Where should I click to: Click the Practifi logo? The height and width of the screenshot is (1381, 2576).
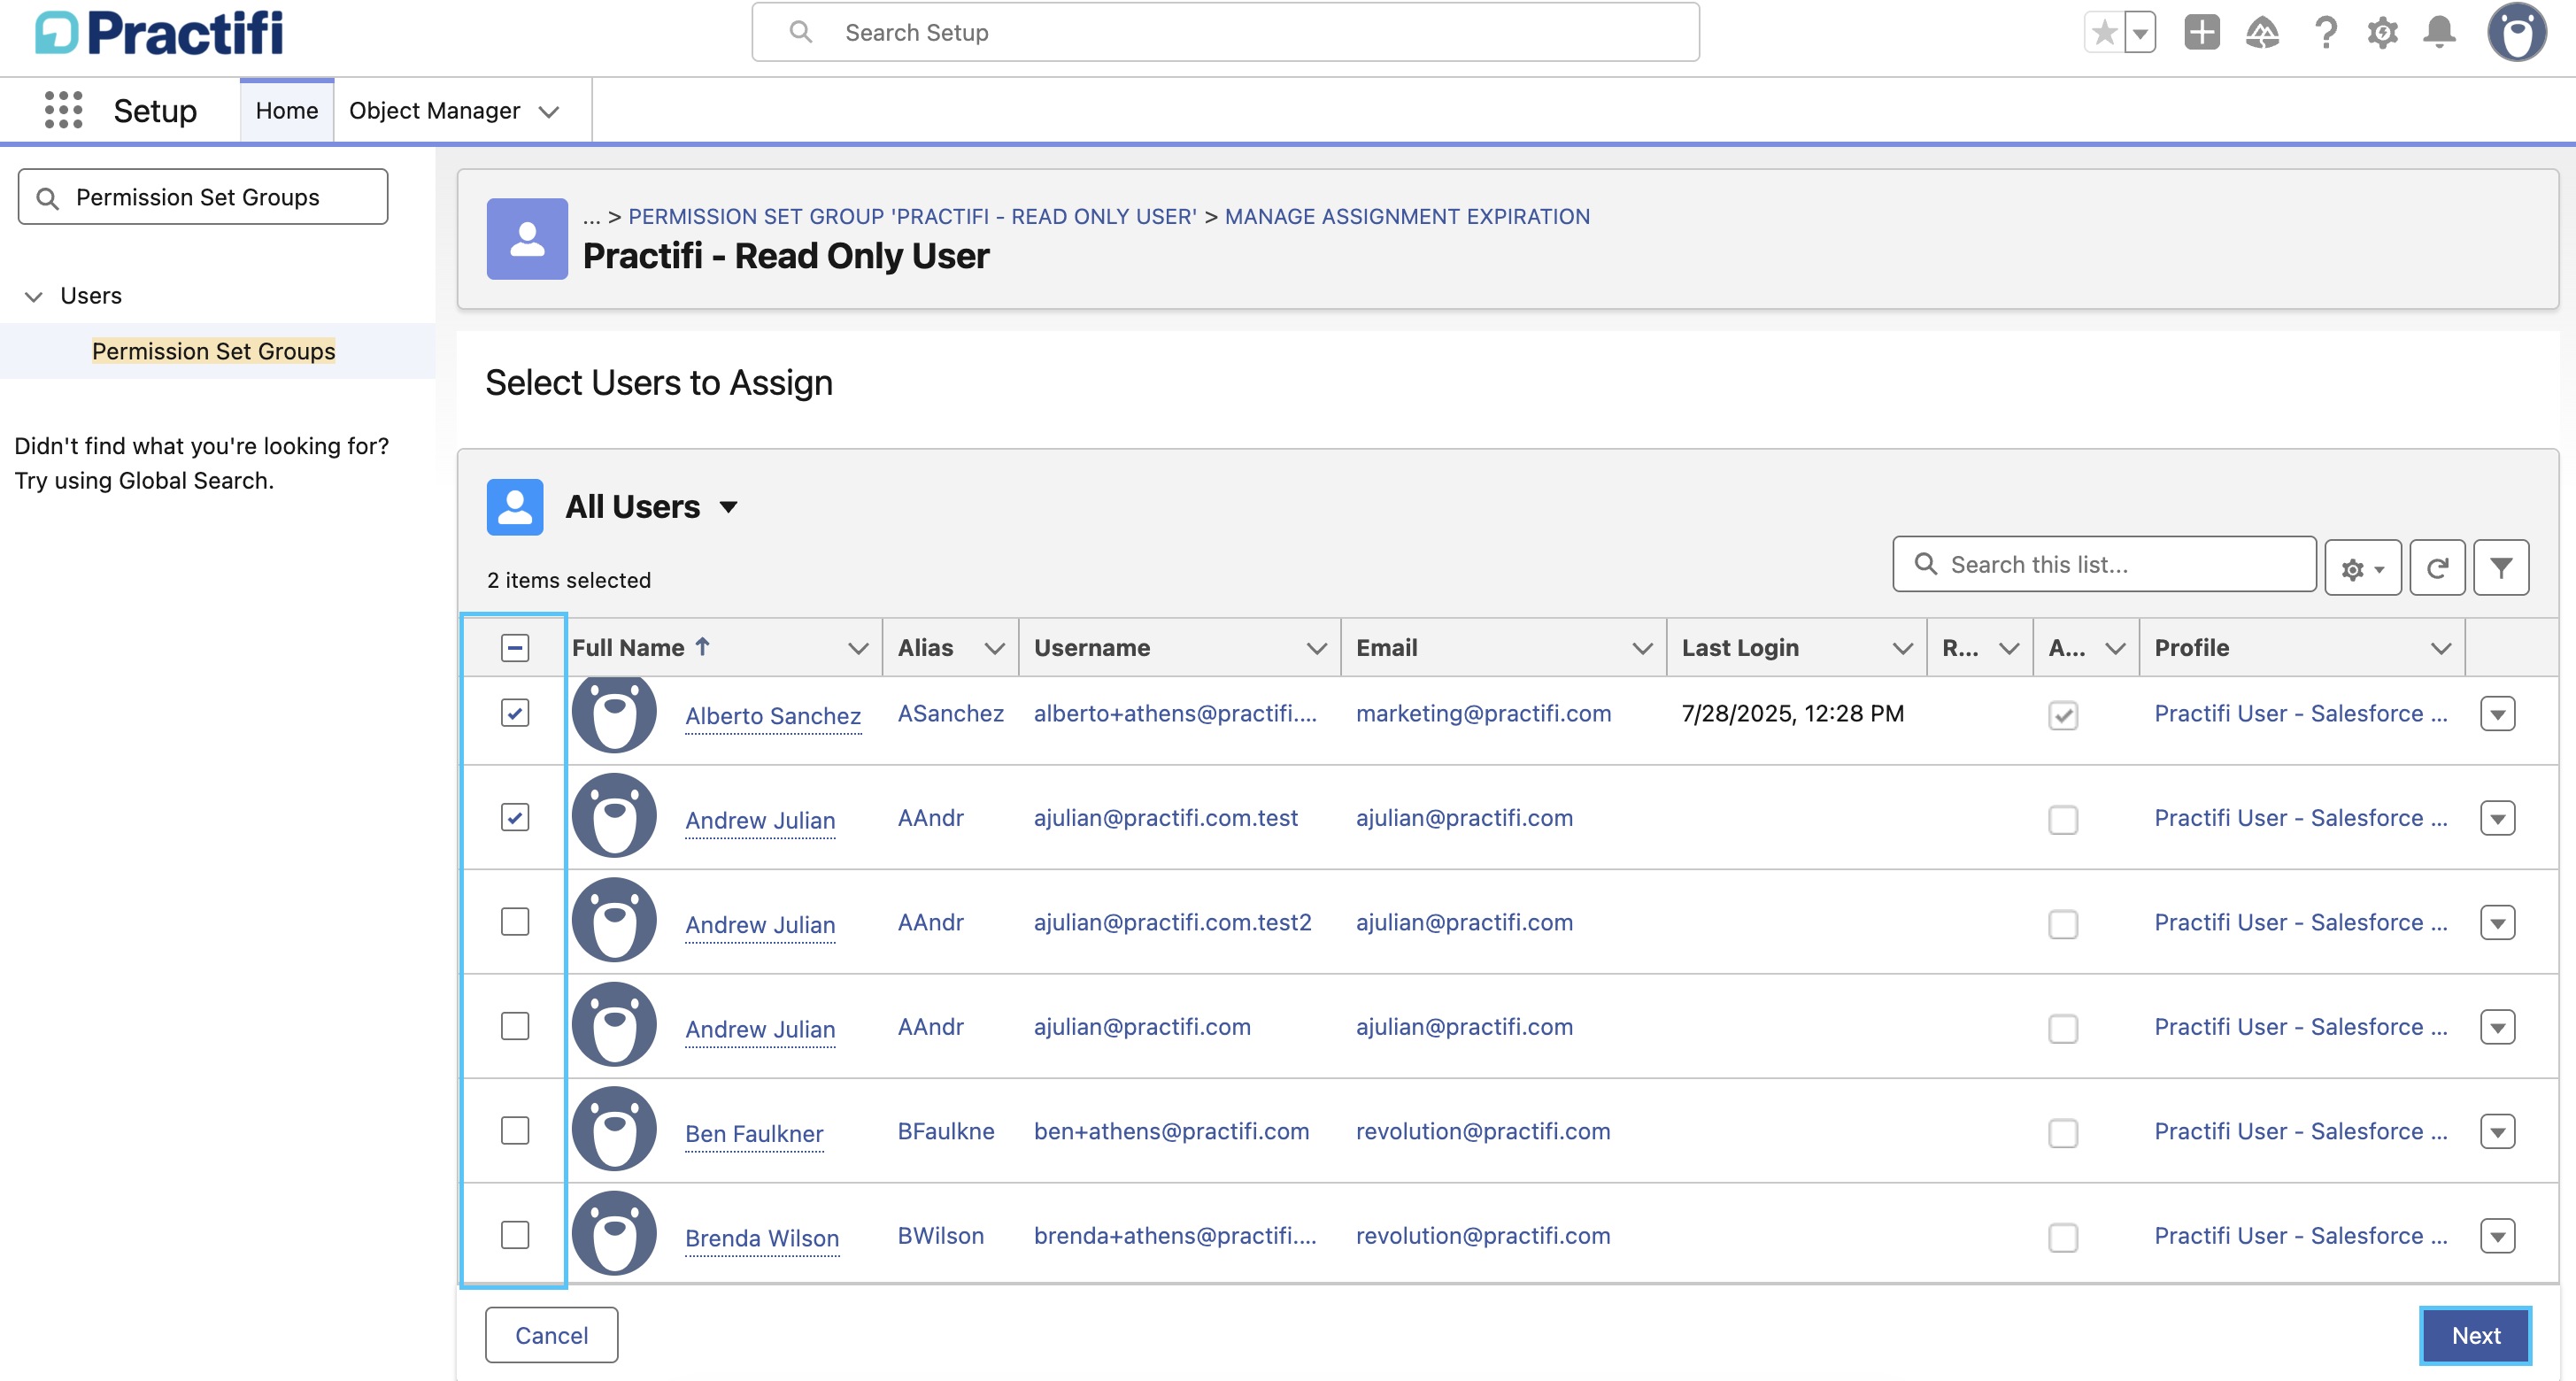[x=159, y=32]
